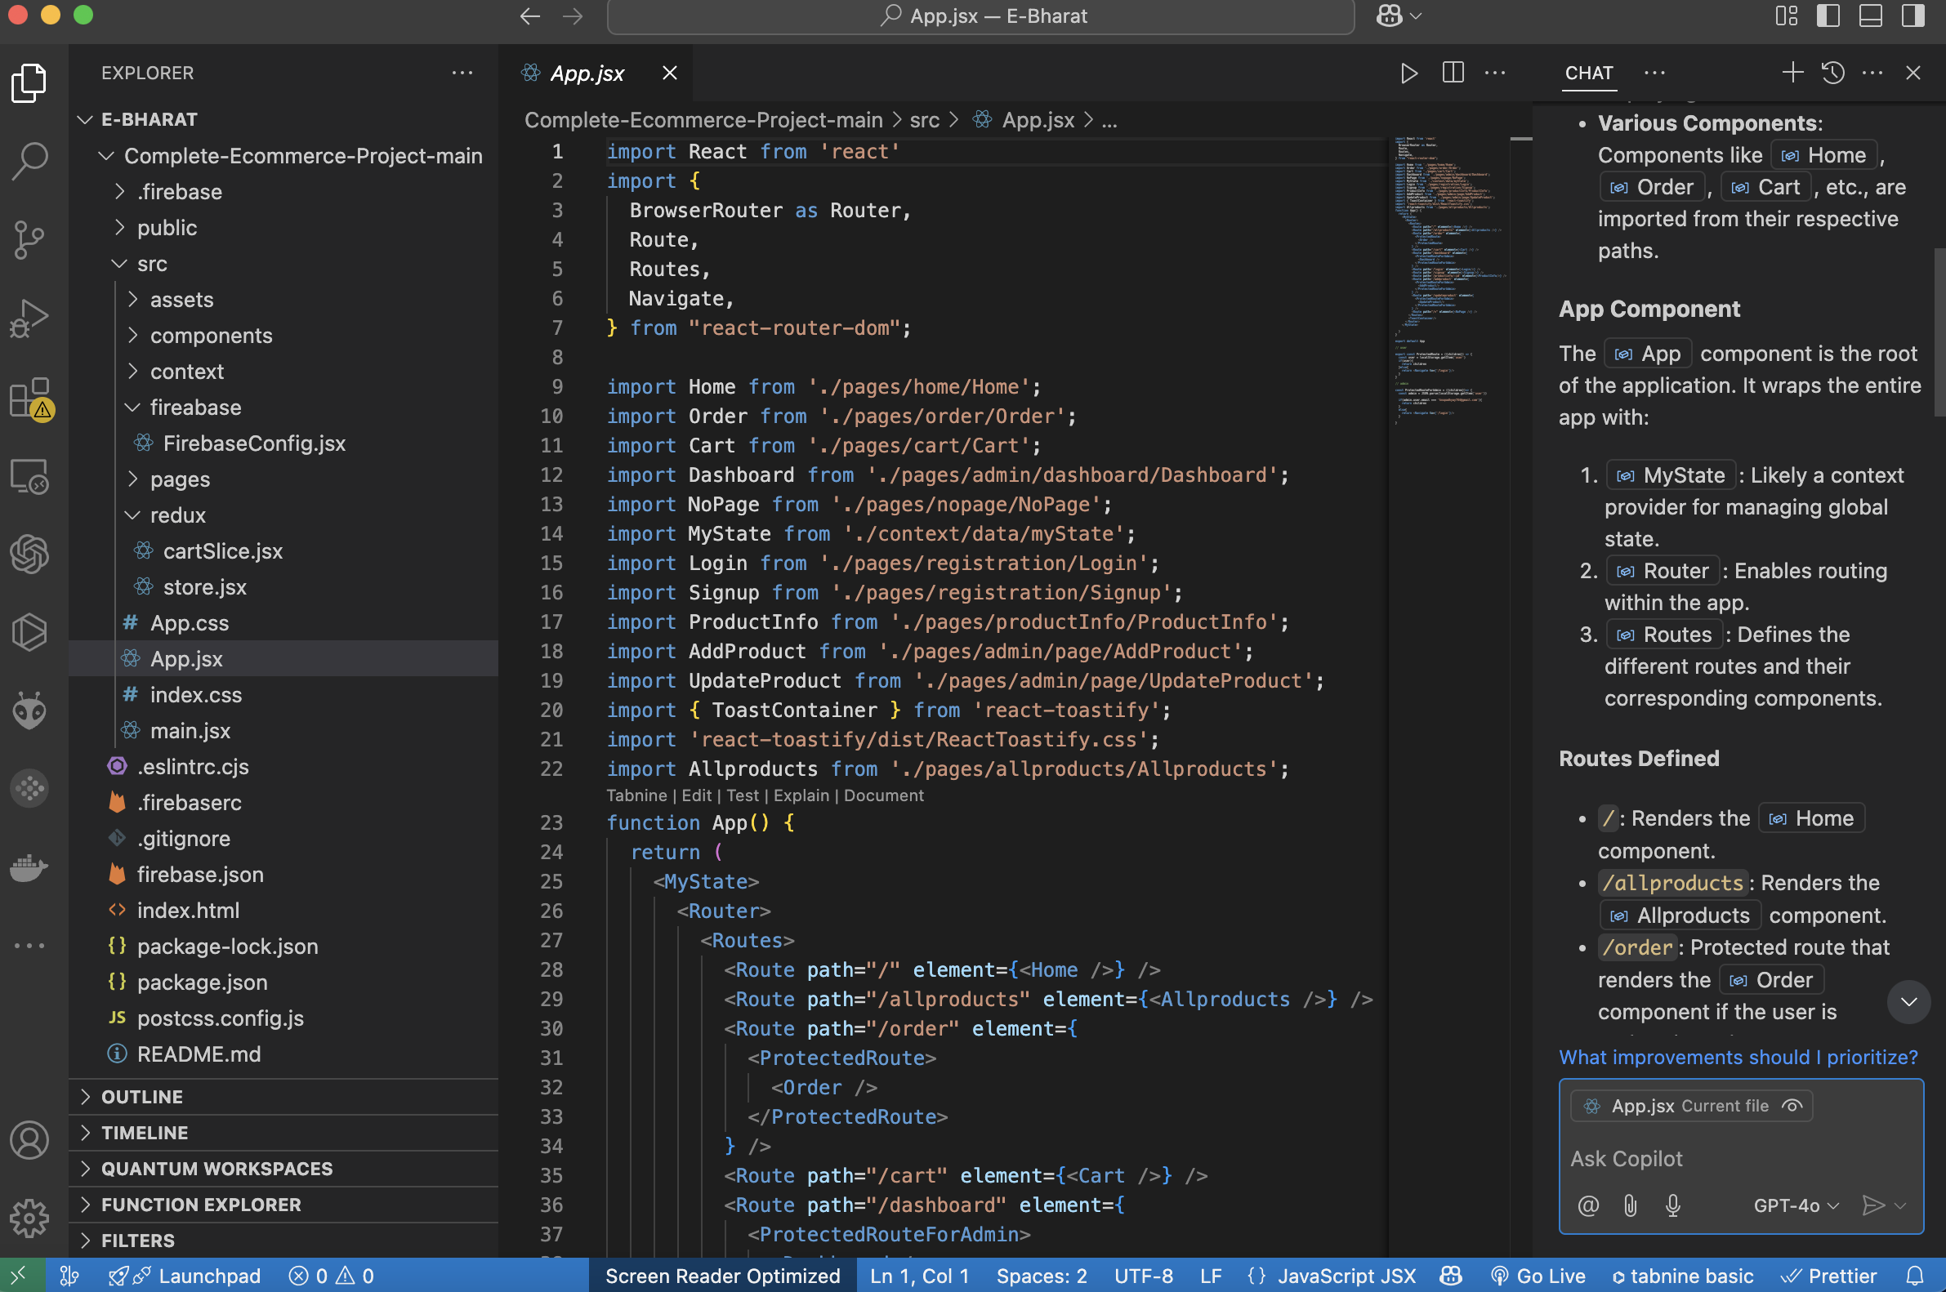Open the Search view in activity bar

(29, 160)
